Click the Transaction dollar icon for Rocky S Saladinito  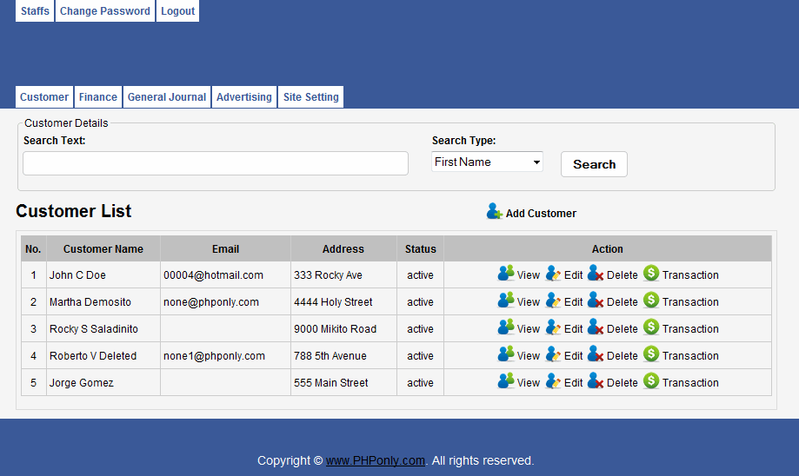point(650,327)
